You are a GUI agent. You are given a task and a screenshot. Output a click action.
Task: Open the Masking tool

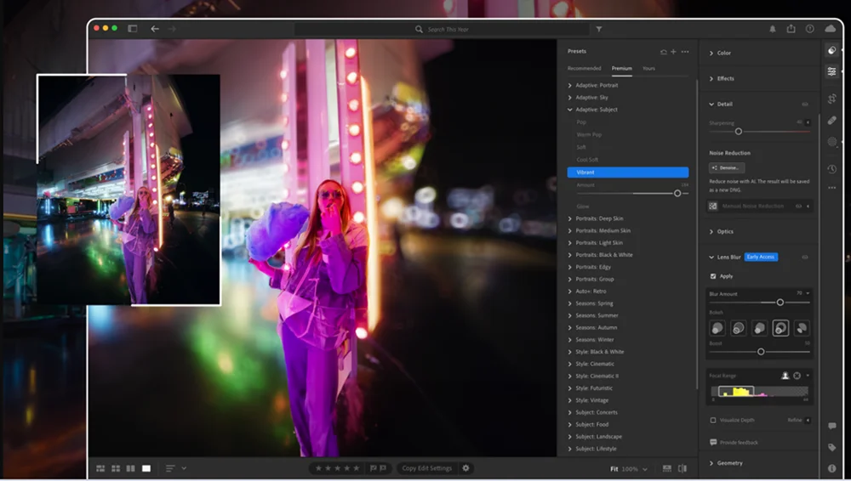(x=831, y=142)
